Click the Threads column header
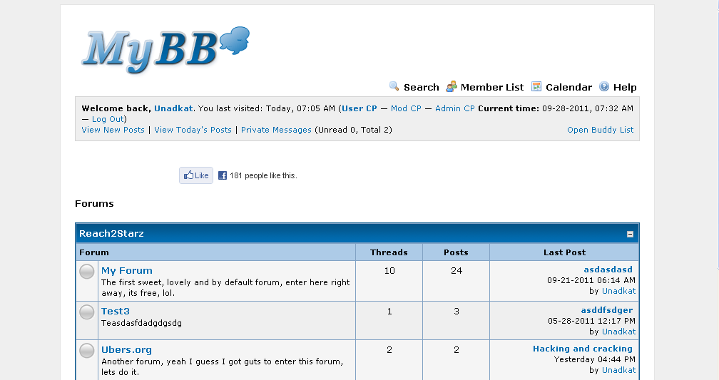The width and height of the screenshot is (719, 380). point(389,252)
